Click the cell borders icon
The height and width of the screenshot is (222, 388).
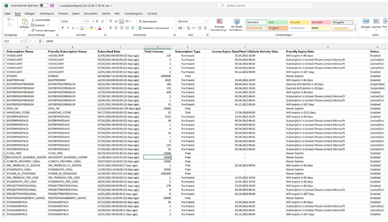(x=82, y=28)
